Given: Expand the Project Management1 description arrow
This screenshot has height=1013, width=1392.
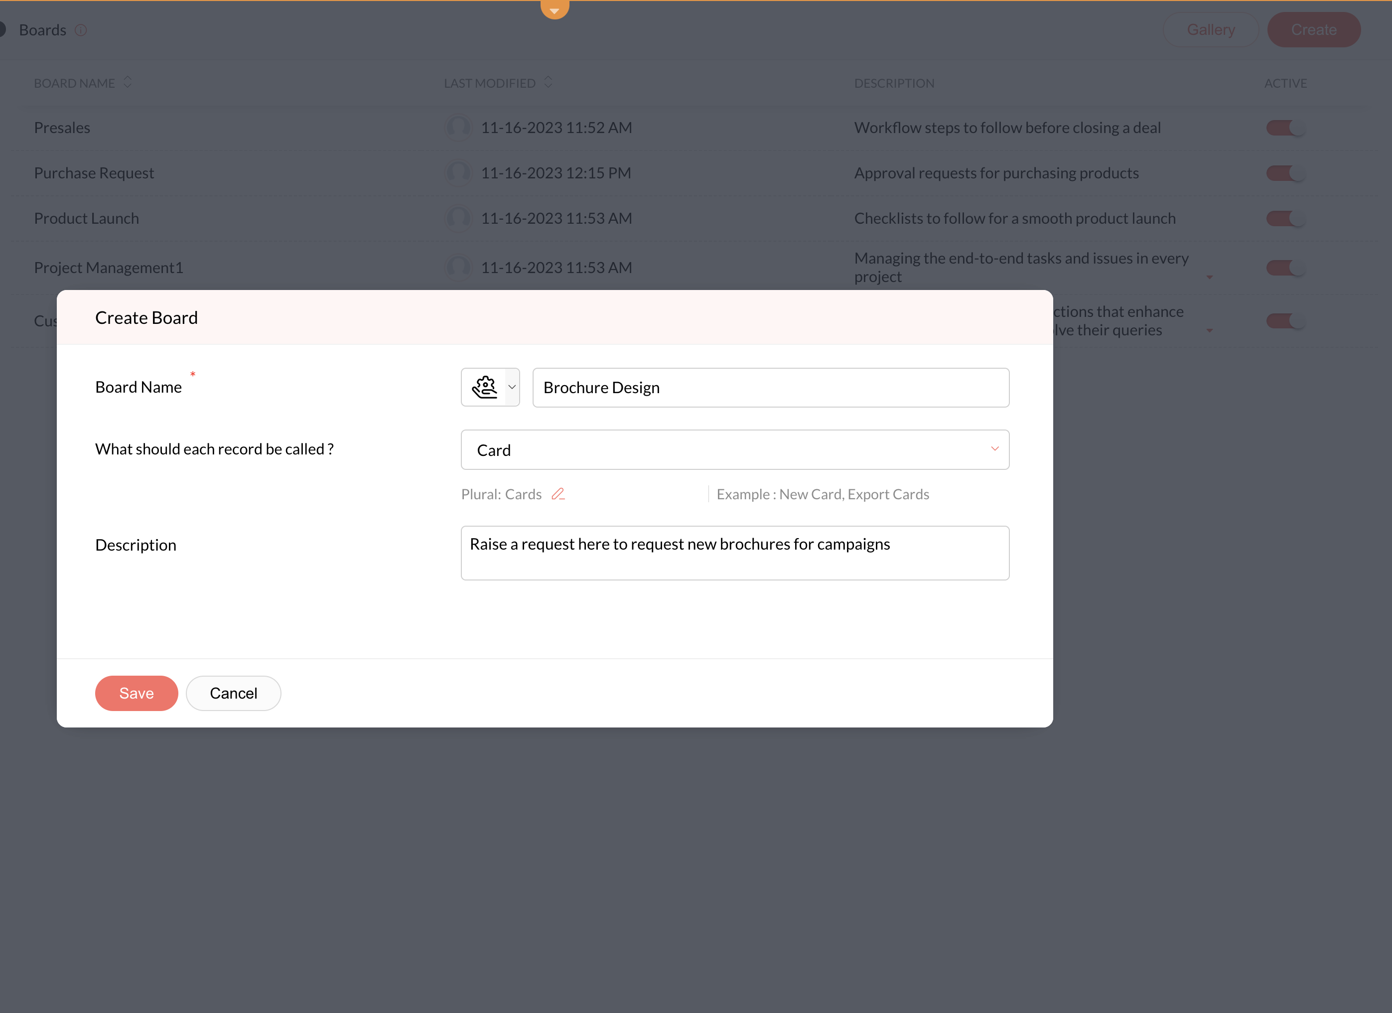Looking at the screenshot, I should click(x=1209, y=278).
